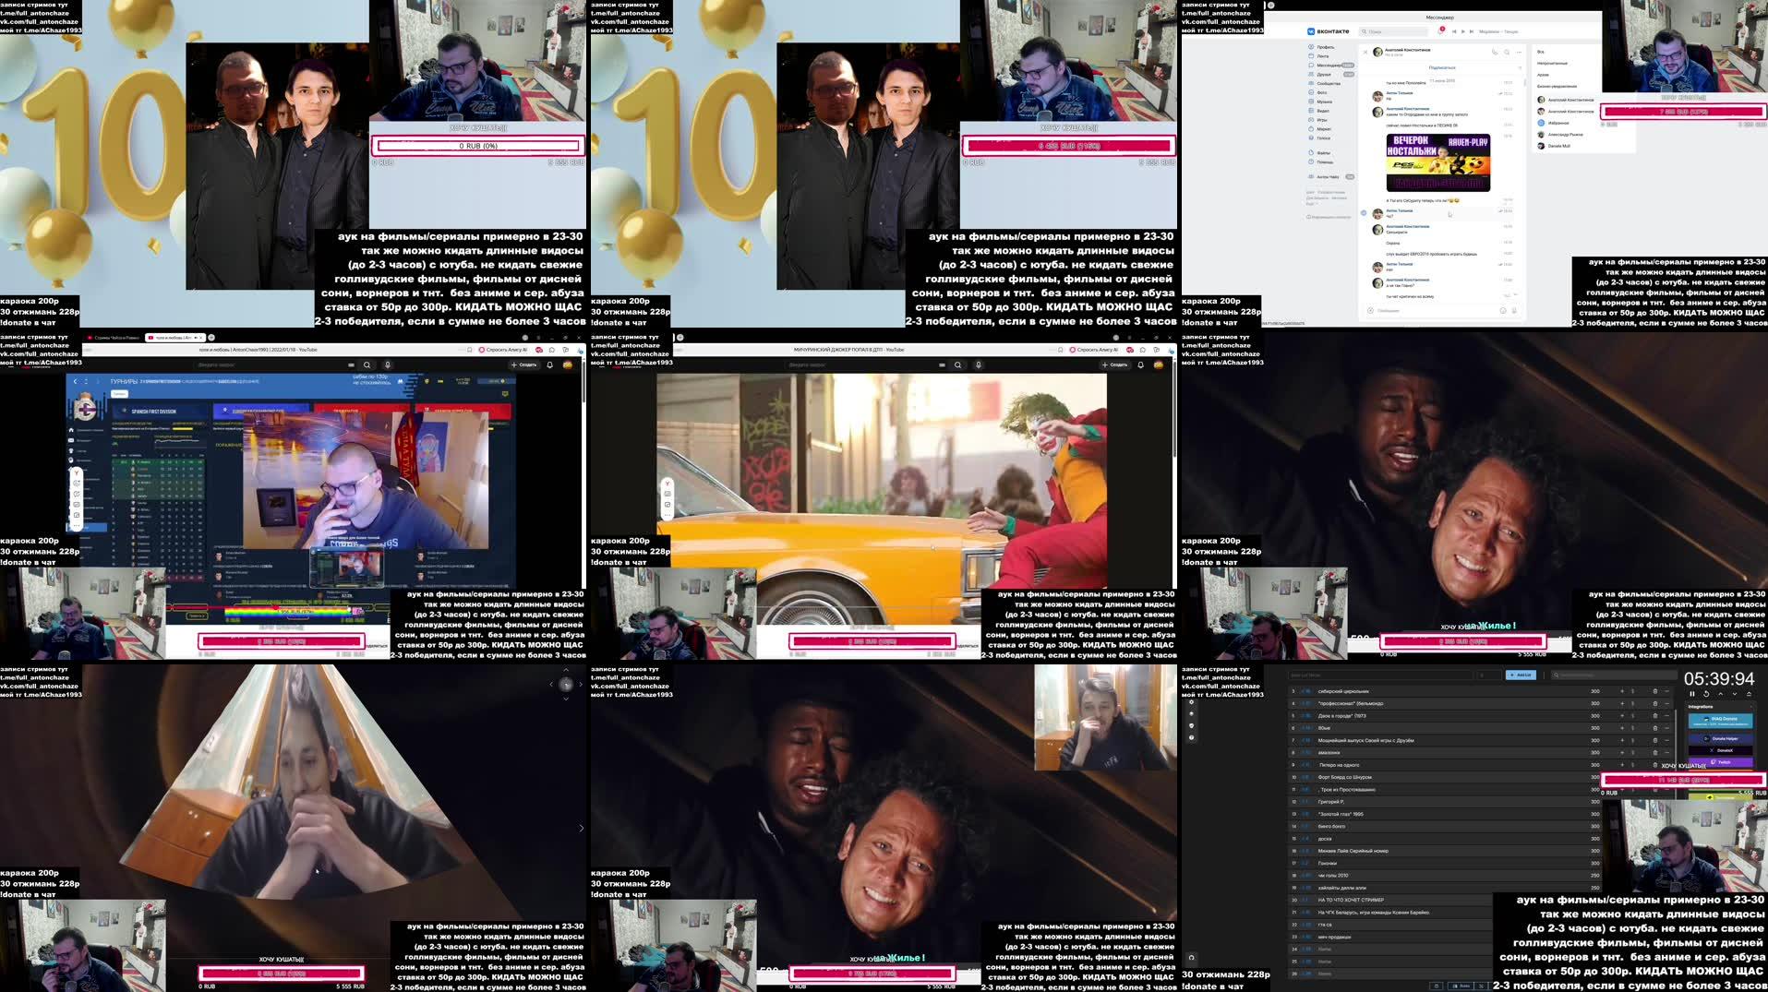Click the Add List button in the playlist panel

point(1519,675)
